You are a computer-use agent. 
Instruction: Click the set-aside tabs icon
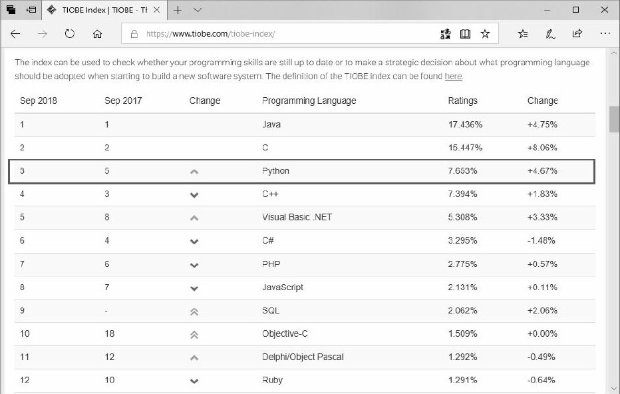(x=11, y=10)
